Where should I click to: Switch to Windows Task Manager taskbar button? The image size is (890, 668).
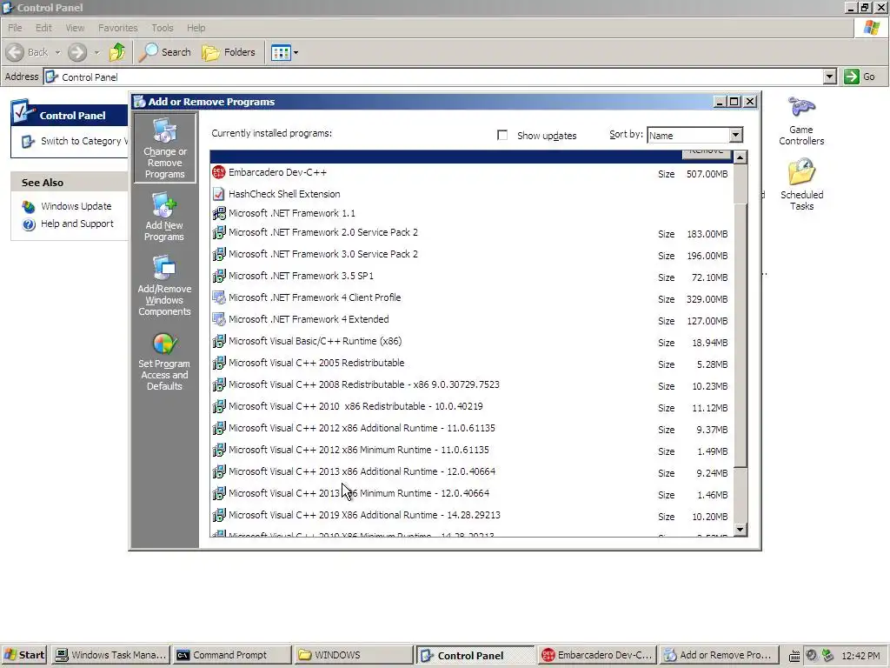[x=110, y=655]
